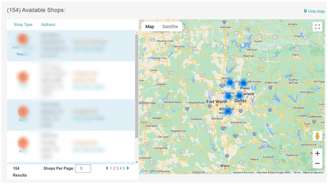Screen dimensions: 328x184
Task: Go to results page 5
Action: 124,168
